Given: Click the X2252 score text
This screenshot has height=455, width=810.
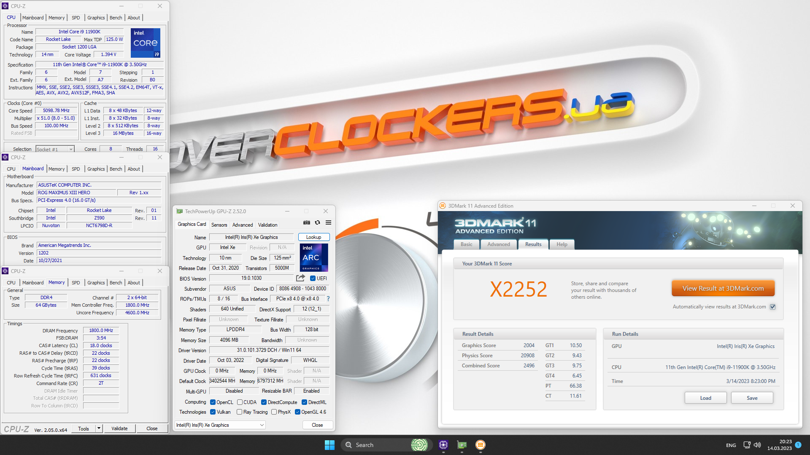Looking at the screenshot, I should [518, 289].
